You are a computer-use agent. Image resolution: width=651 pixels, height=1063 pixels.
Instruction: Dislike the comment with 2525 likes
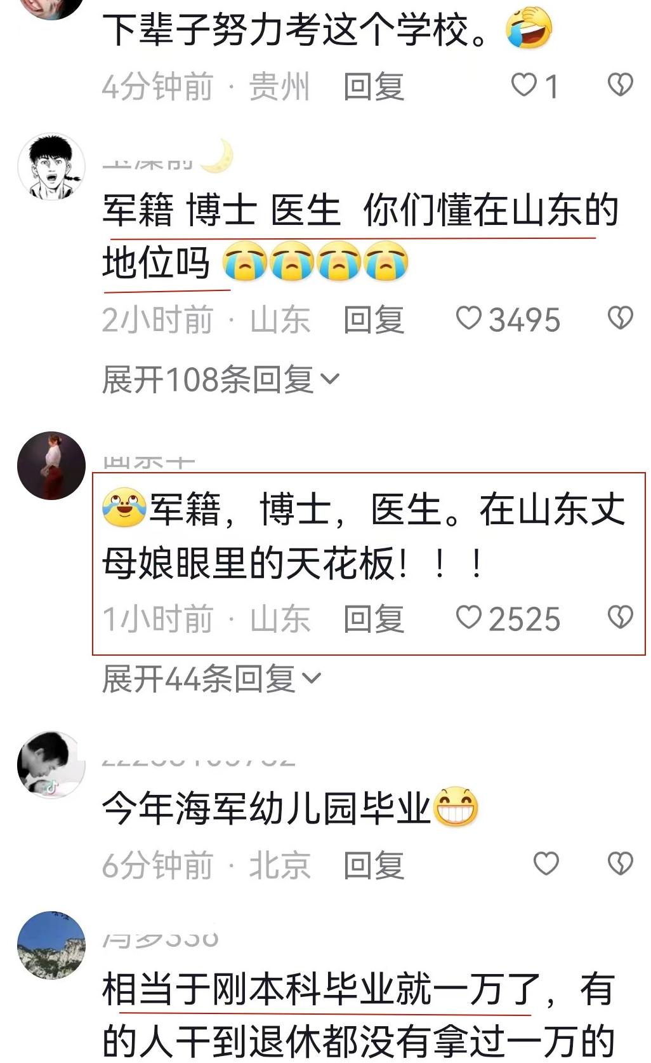620,617
